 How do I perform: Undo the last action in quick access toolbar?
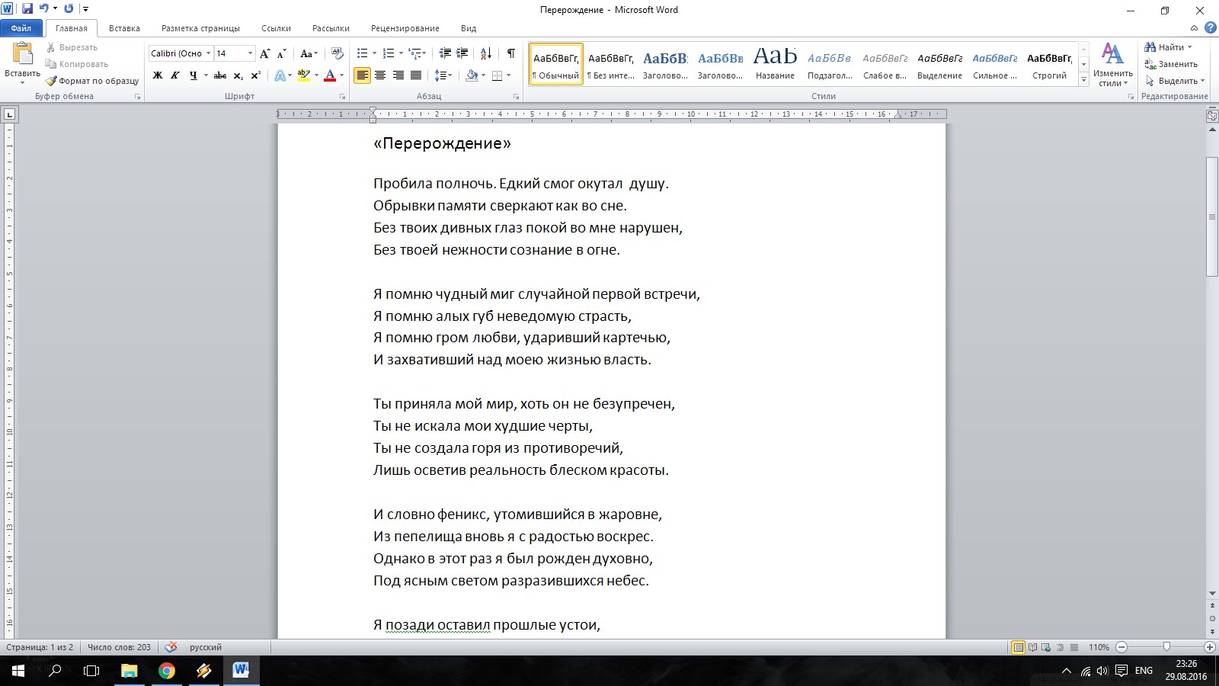pos(44,9)
